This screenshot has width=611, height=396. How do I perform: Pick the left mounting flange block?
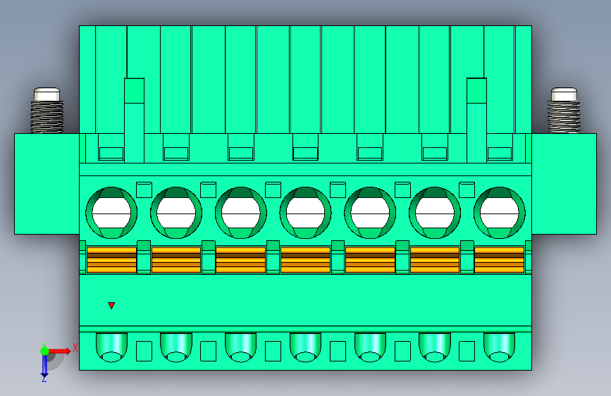tap(47, 184)
